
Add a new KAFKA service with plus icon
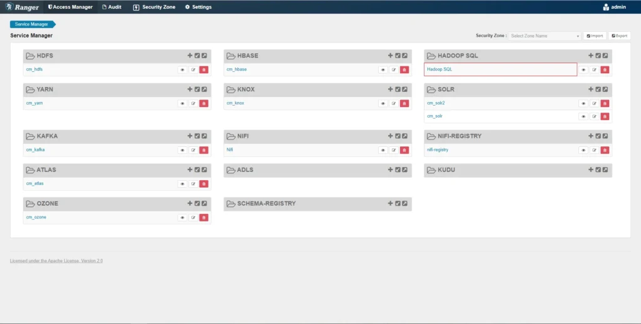[190, 136]
